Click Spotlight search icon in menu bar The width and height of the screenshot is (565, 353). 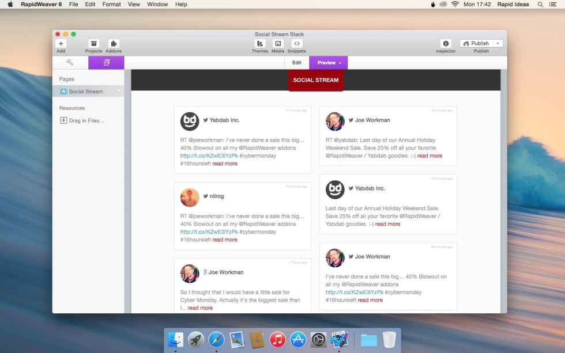click(x=540, y=4)
